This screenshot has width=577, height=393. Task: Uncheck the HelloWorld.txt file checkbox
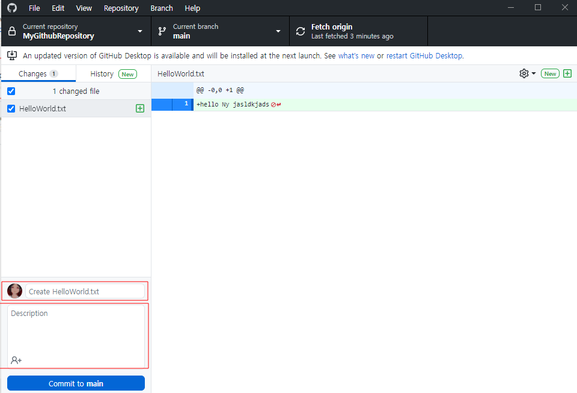(11, 109)
